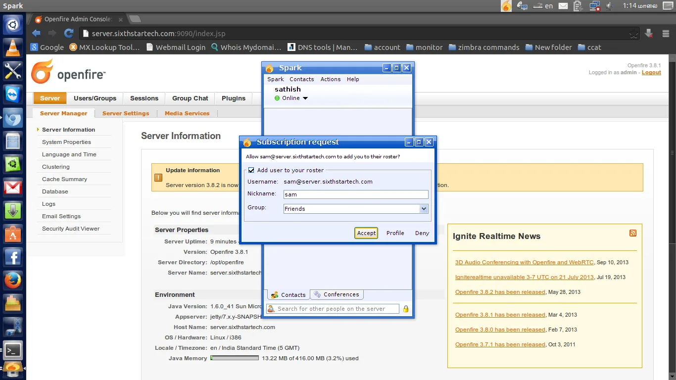The image size is (676, 380).
Task: Open the Group dropdown showing Friends
Action: [x=356, y=209]
